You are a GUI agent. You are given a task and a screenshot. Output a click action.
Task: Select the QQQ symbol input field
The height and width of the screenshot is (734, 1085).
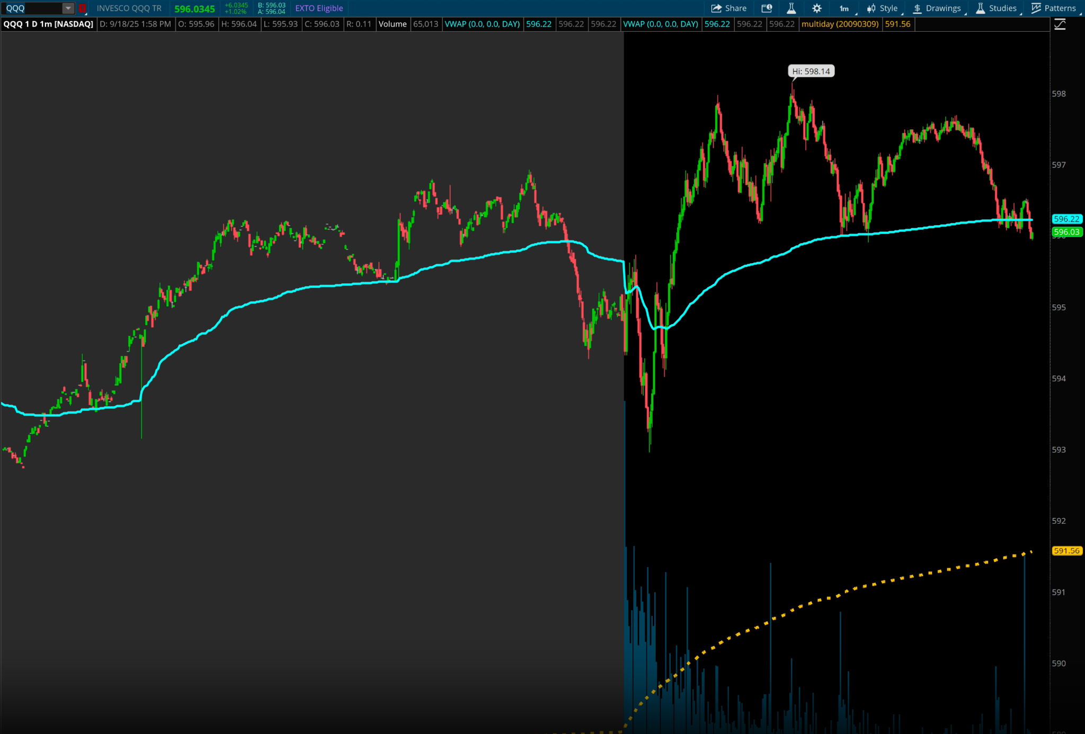32,8
